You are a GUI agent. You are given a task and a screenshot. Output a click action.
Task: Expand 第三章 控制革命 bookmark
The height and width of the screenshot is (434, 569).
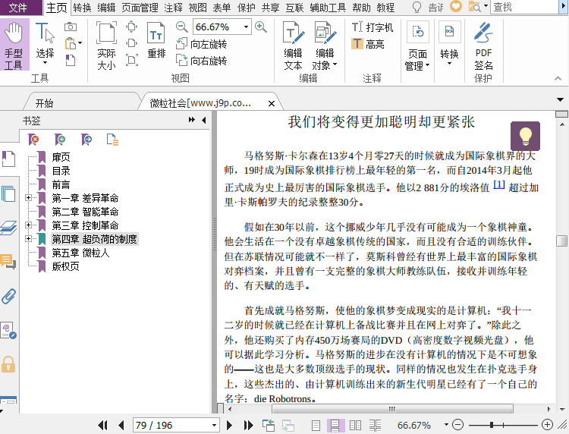(28, 225)
